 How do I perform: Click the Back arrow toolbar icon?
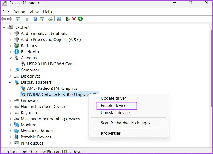click(x=3, y=19)
